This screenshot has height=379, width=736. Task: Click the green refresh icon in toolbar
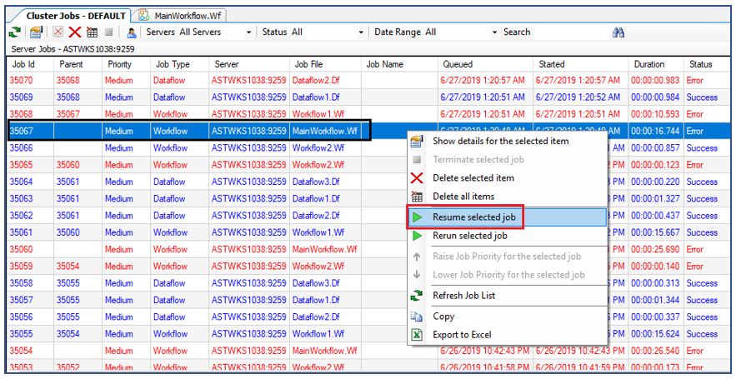pyautogui.click(x=15, y=32)
